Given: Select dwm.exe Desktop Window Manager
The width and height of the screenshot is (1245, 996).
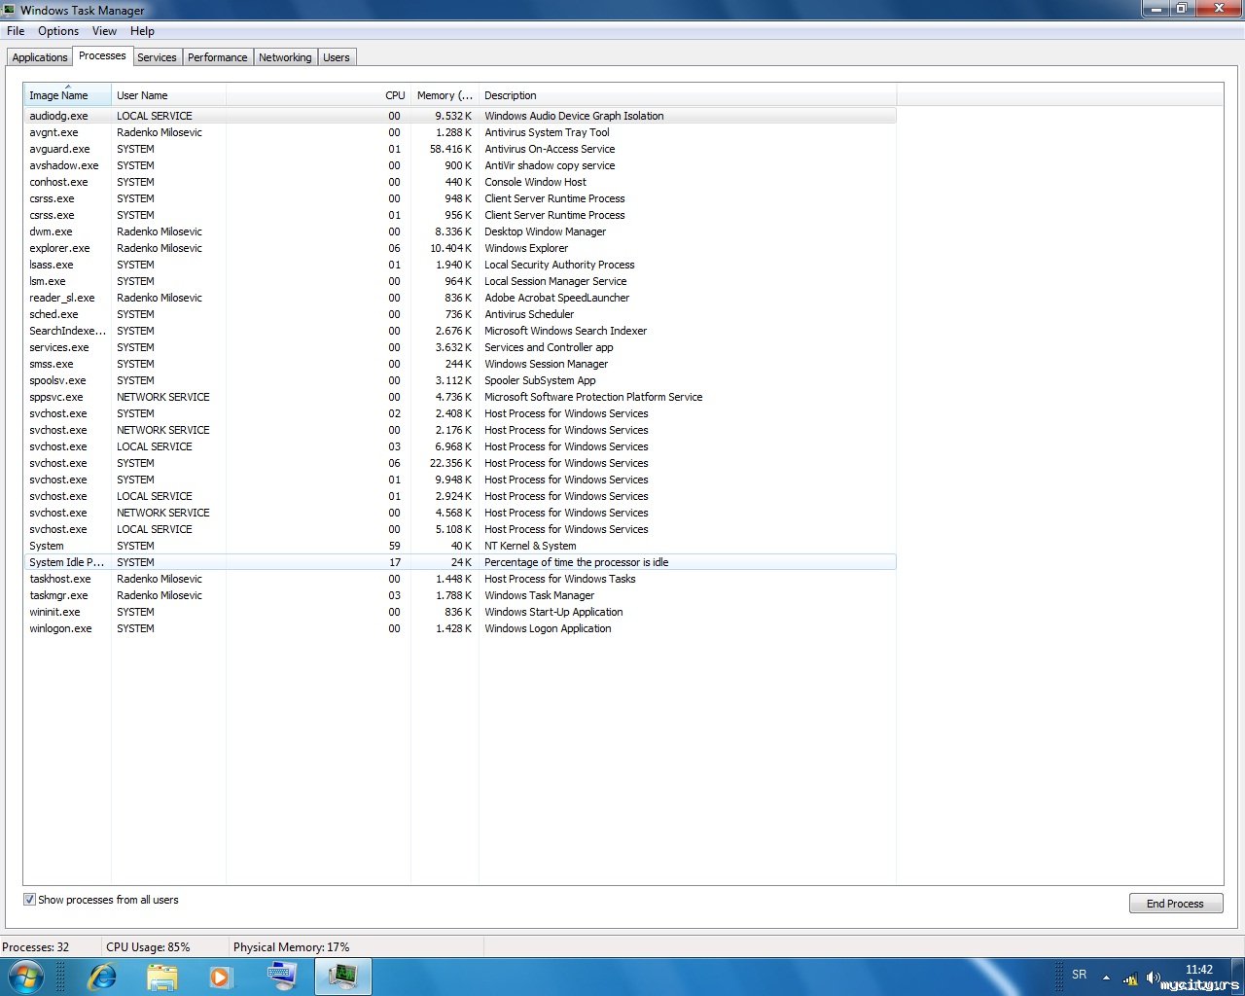Looking at the screenshot, I should [x=460, y=231].
